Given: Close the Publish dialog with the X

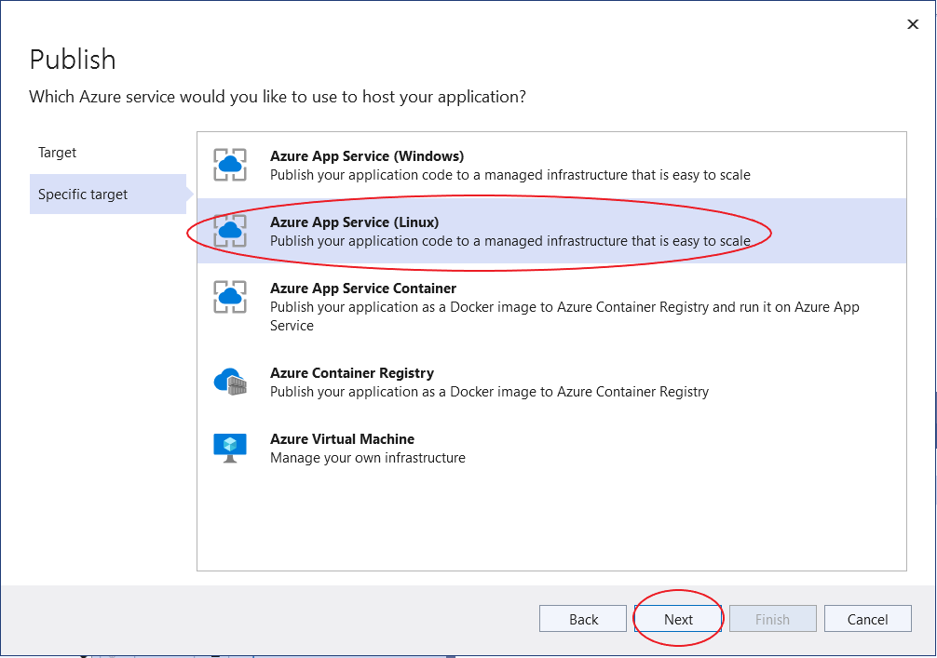Looking at the screenshot, I should (x=913, y=24).
